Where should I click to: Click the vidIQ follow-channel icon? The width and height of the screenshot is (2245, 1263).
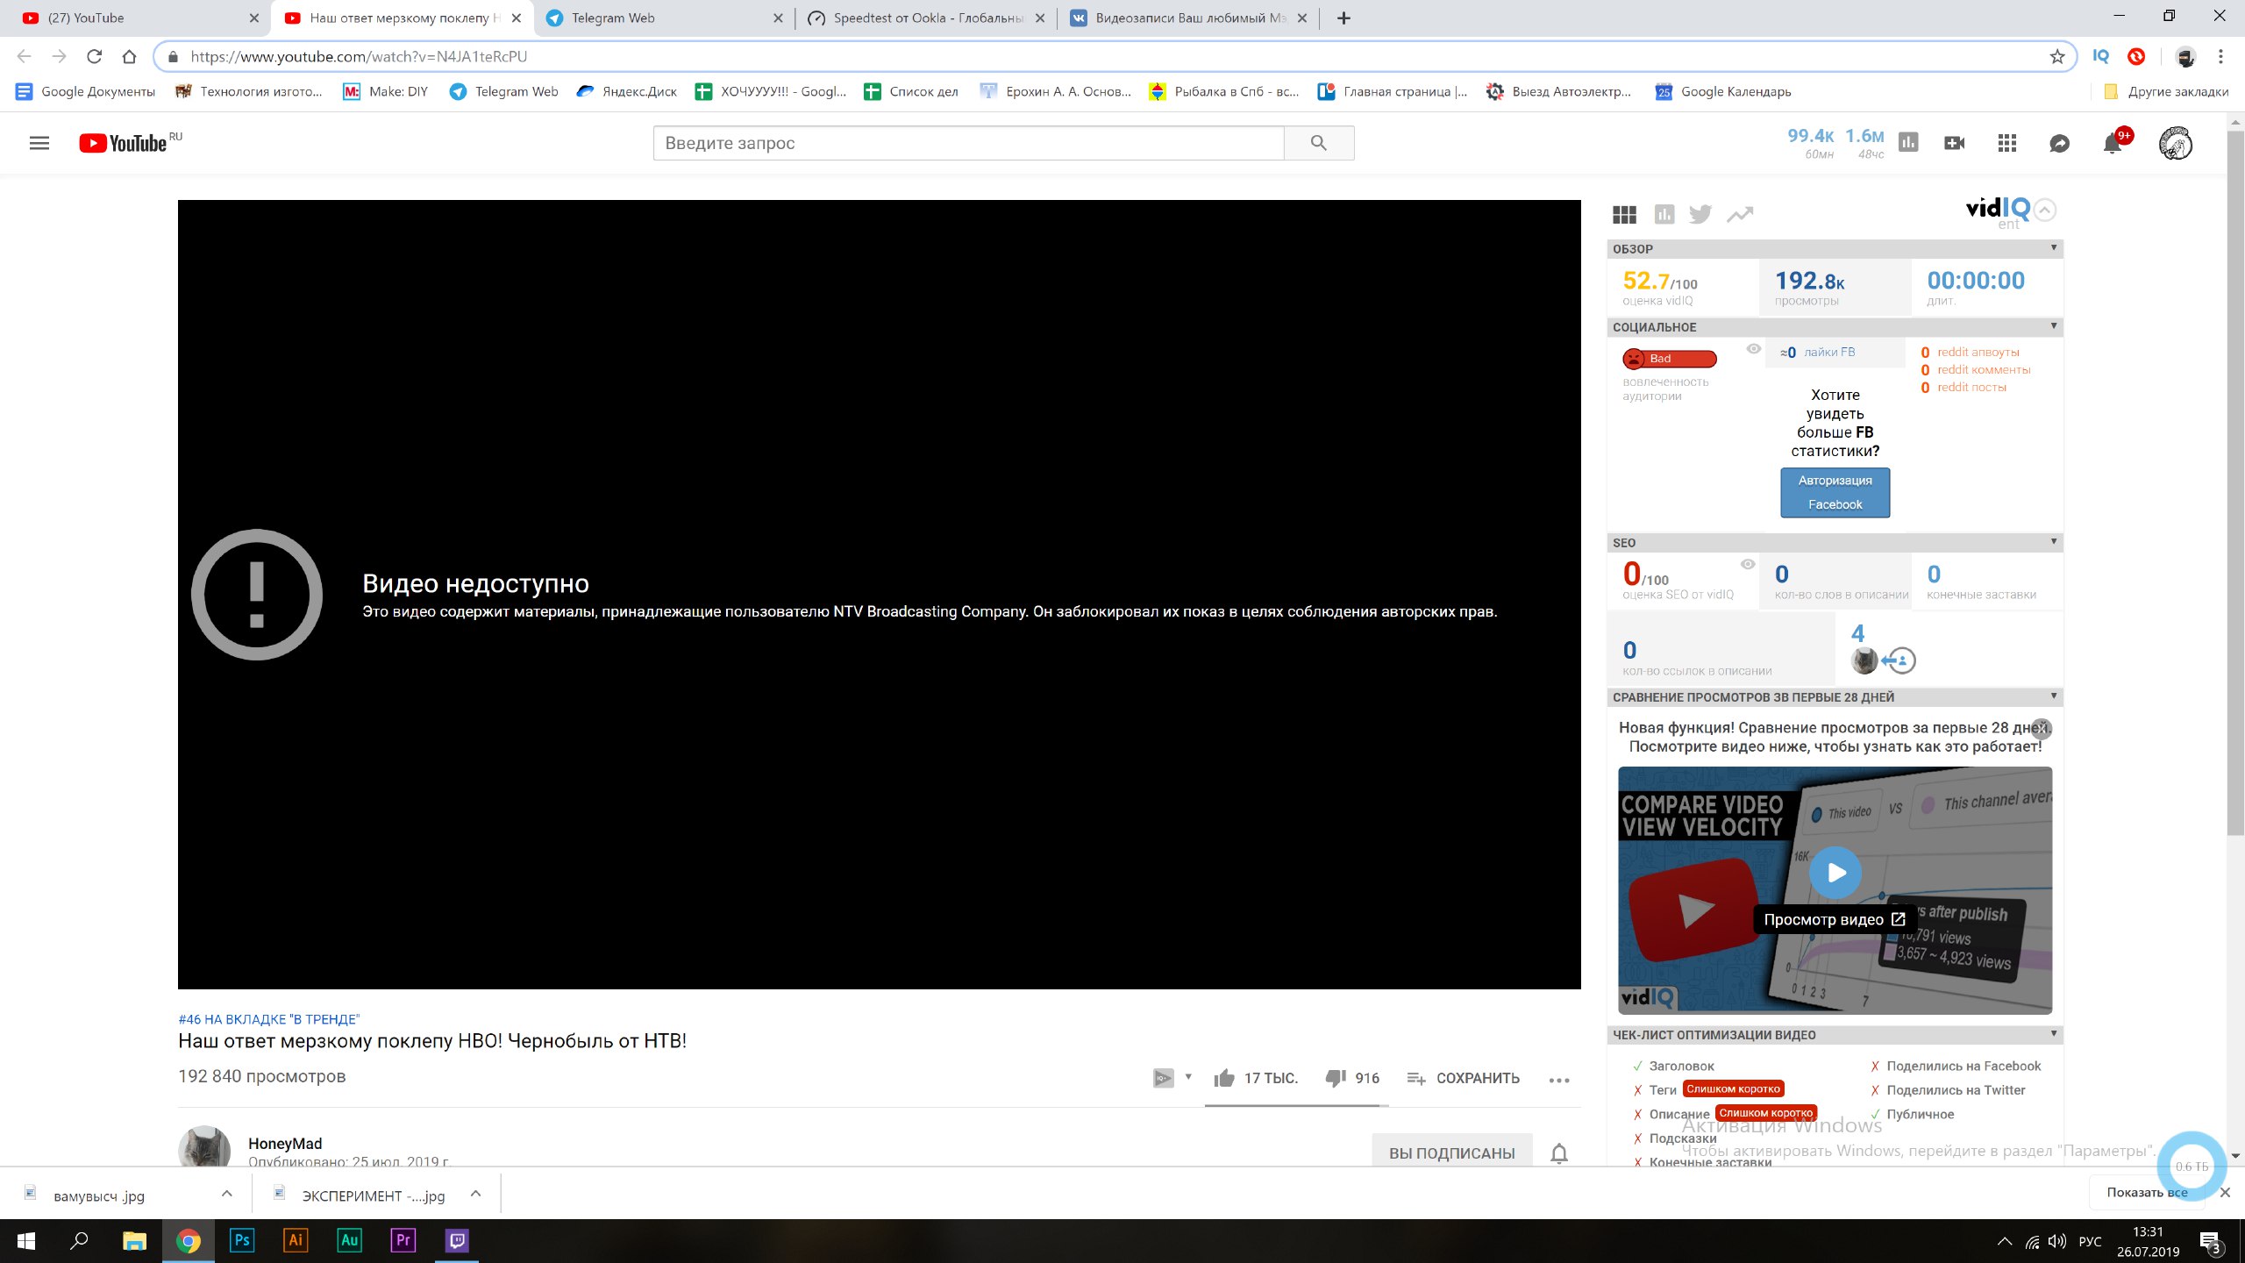coord(1899,660)
